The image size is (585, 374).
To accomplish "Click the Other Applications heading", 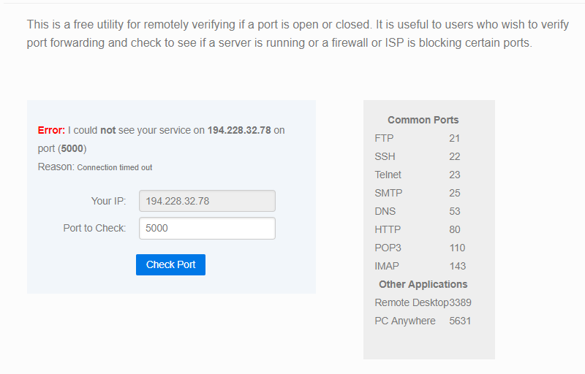I will point(423,284).
